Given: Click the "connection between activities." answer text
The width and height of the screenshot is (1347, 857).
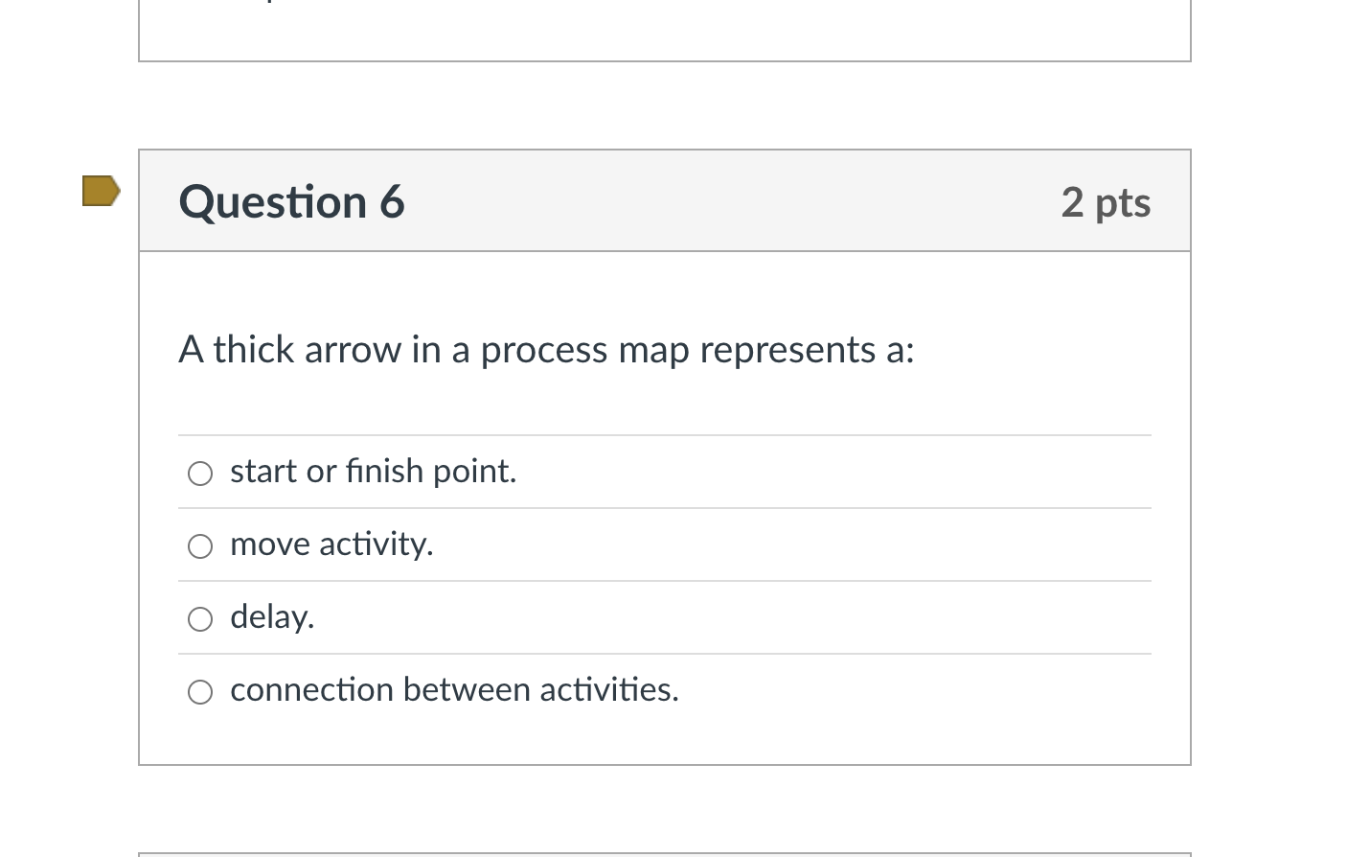Looking at the screenshot, I should click(454, 689).
